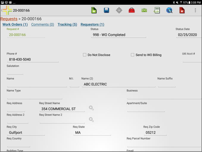This screenshot has width=202, height=152.
Task: Tap the image notification icon in status bar
Action: click(x=2, y=2)
